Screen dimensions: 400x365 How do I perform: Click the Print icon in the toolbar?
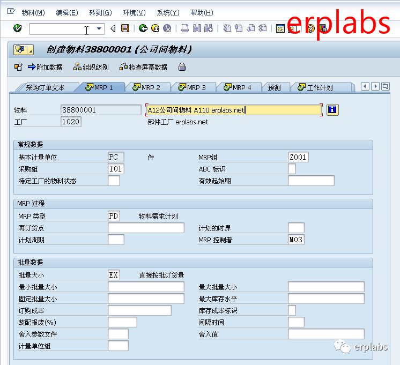coord(185,28)
